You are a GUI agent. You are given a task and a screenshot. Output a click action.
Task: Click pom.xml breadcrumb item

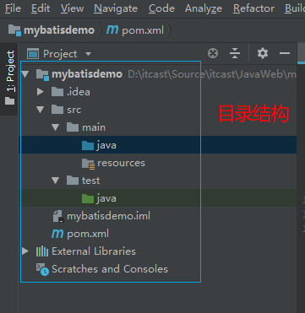135,30
